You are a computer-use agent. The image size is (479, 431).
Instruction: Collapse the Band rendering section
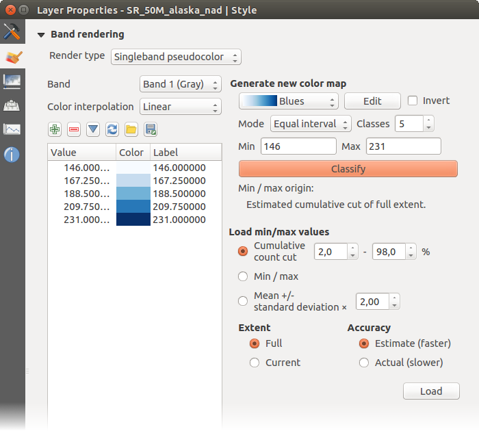pyautogui.click(x=42, y=34)
